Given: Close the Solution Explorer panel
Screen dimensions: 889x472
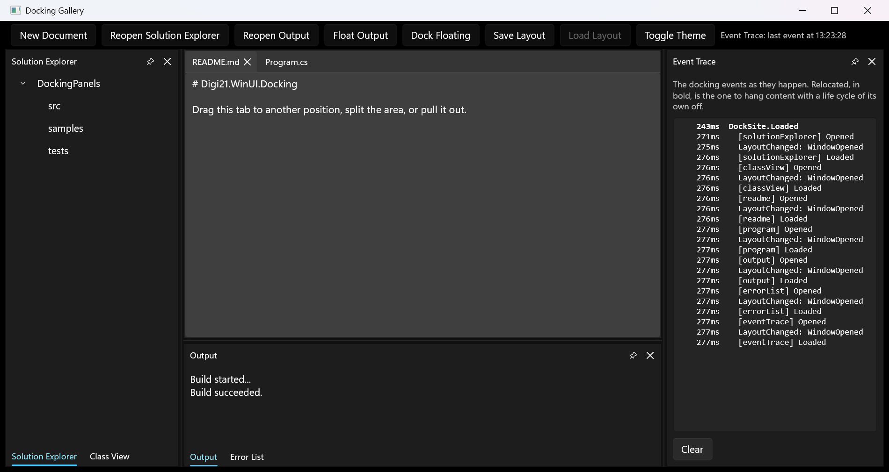Looking at the screenshot, I should click(167, 62).
